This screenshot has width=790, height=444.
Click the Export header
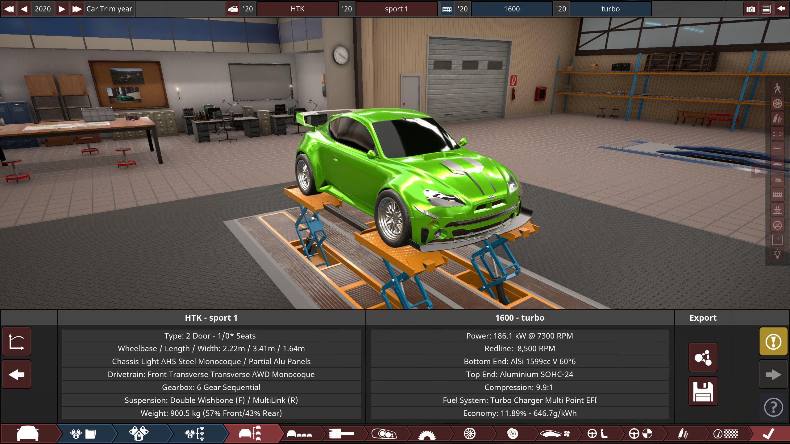703,318
